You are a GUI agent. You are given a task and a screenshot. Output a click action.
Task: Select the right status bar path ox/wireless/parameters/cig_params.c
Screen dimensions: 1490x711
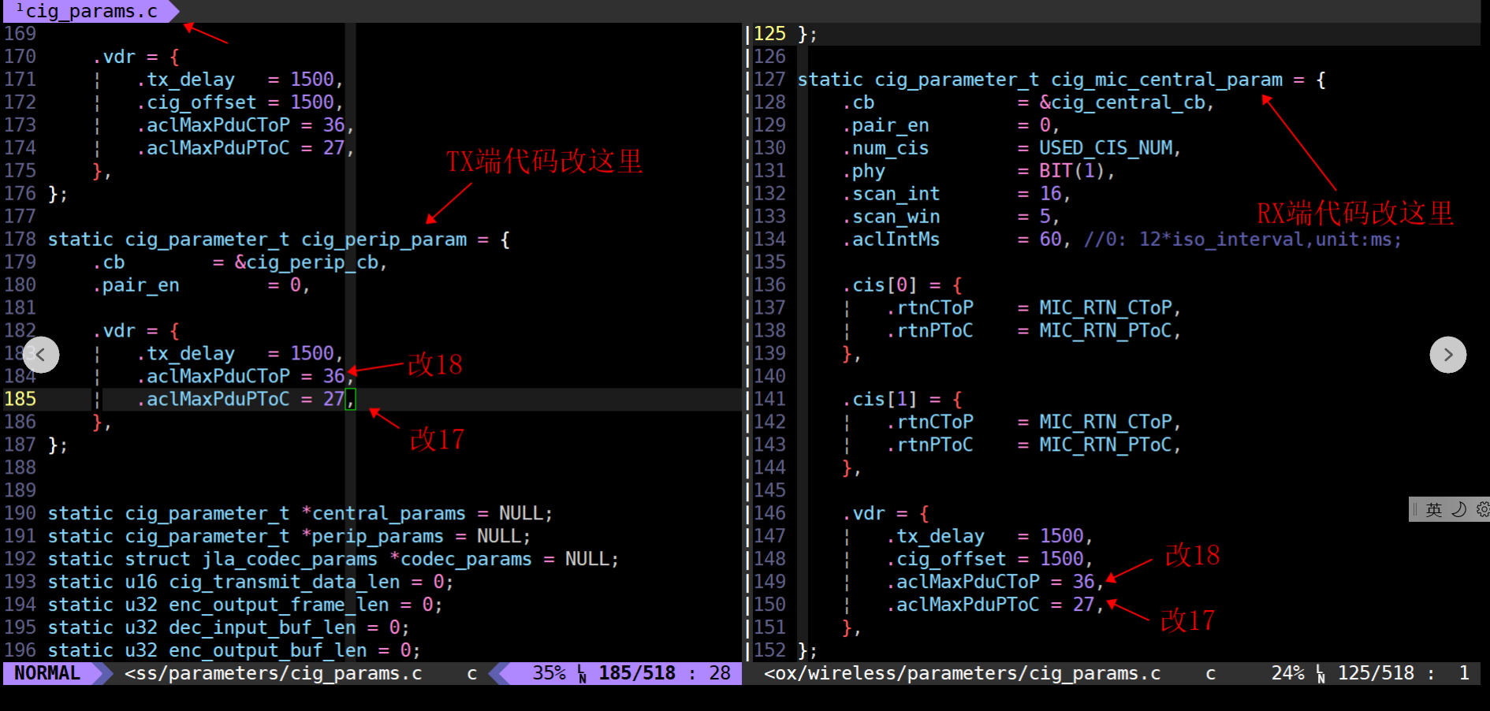point(963,673)
